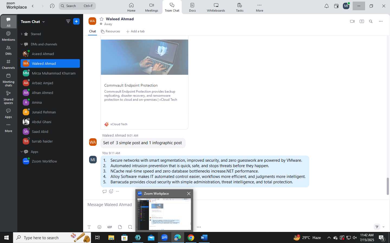
Task: Switch to the Resources tab
Action: [110, 31]
